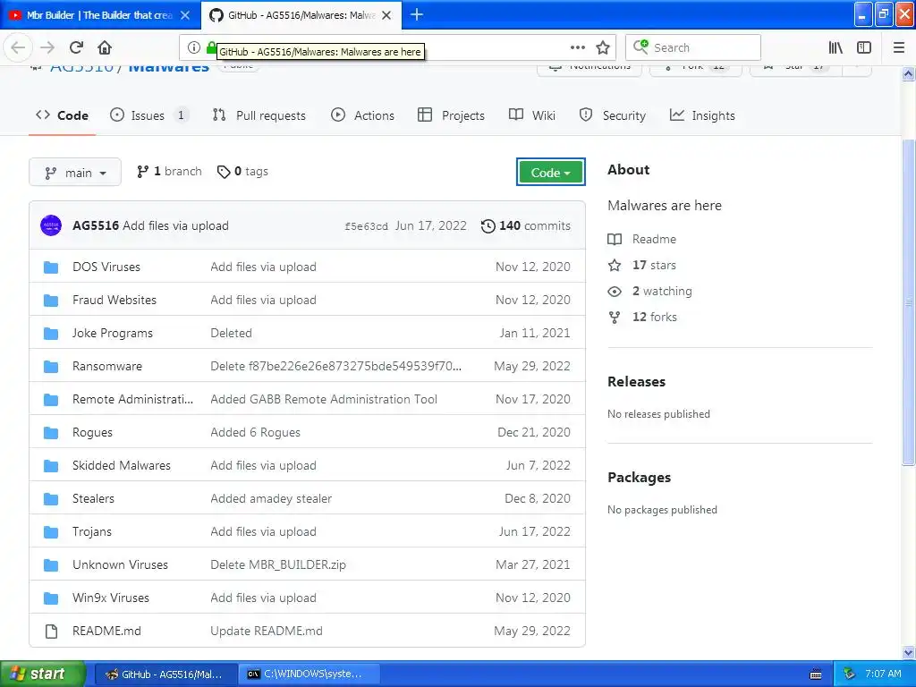Image resolution: width=916 pixels, height=687 pixels.
Task: Open the Skidded Malwares folder
Action: [x=122, y=465]
